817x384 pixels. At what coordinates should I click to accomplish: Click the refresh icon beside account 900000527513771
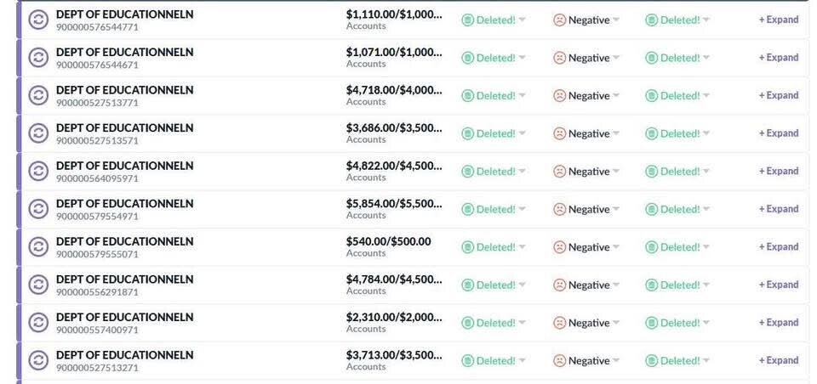coord(38,95)
